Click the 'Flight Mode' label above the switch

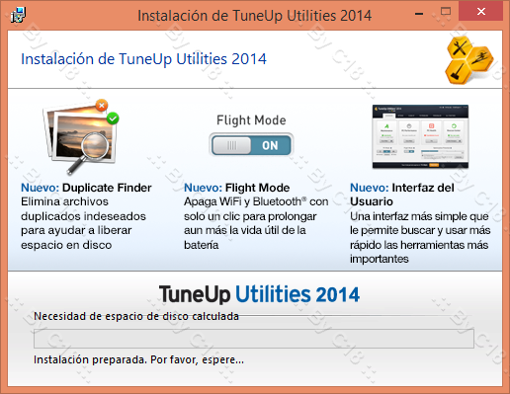tap(251, 120)
